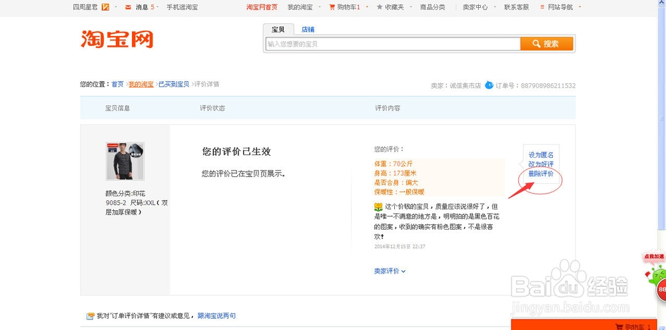
Task: Expand the 网站导航 dropdown arrow
Action: (579, 7)
